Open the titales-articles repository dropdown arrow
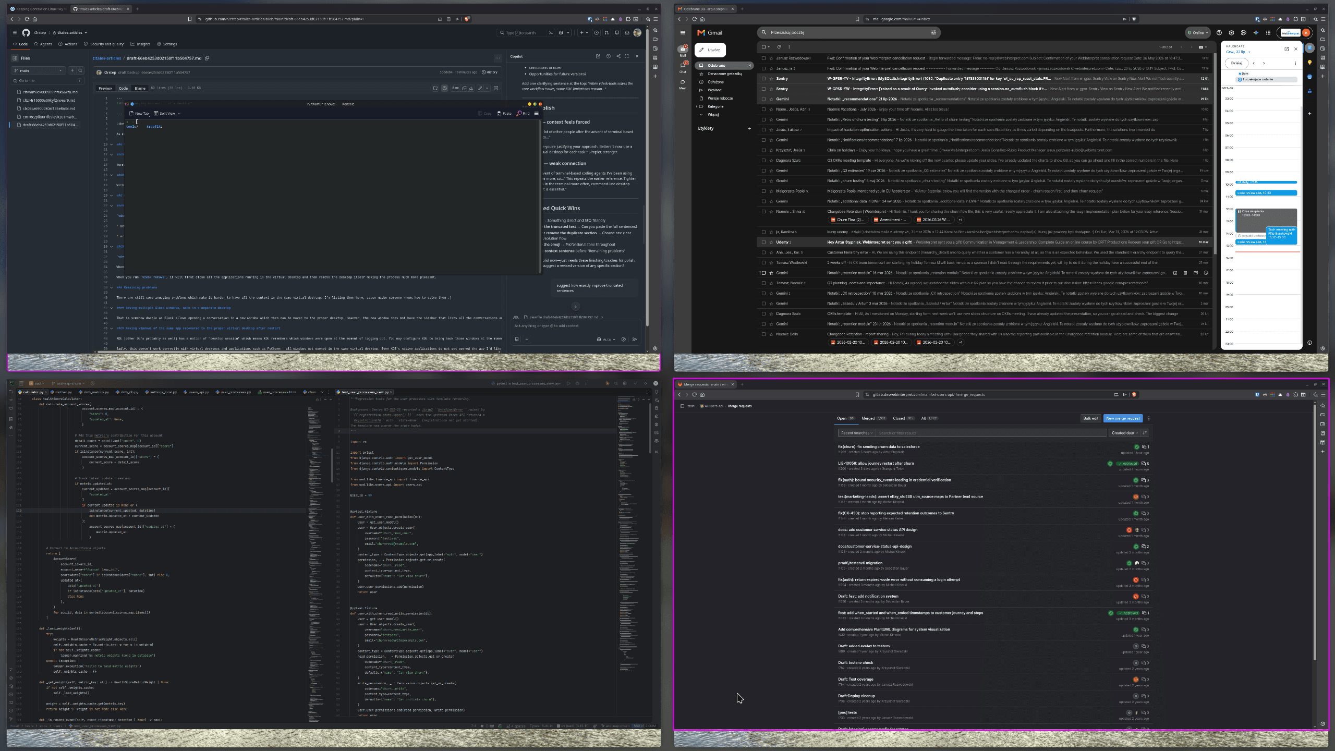This screenshot has width=1335, height=751. pyautogui.click(x=86, y=33)
